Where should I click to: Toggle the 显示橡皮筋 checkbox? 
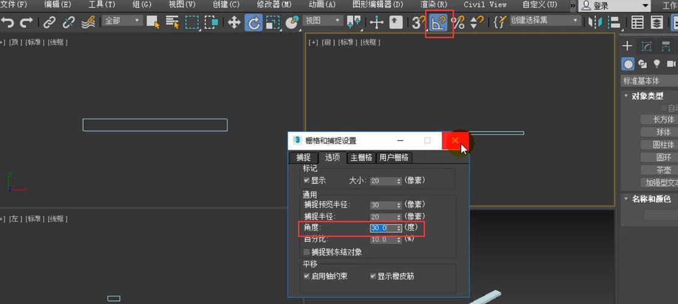click(x=373, y=275)
